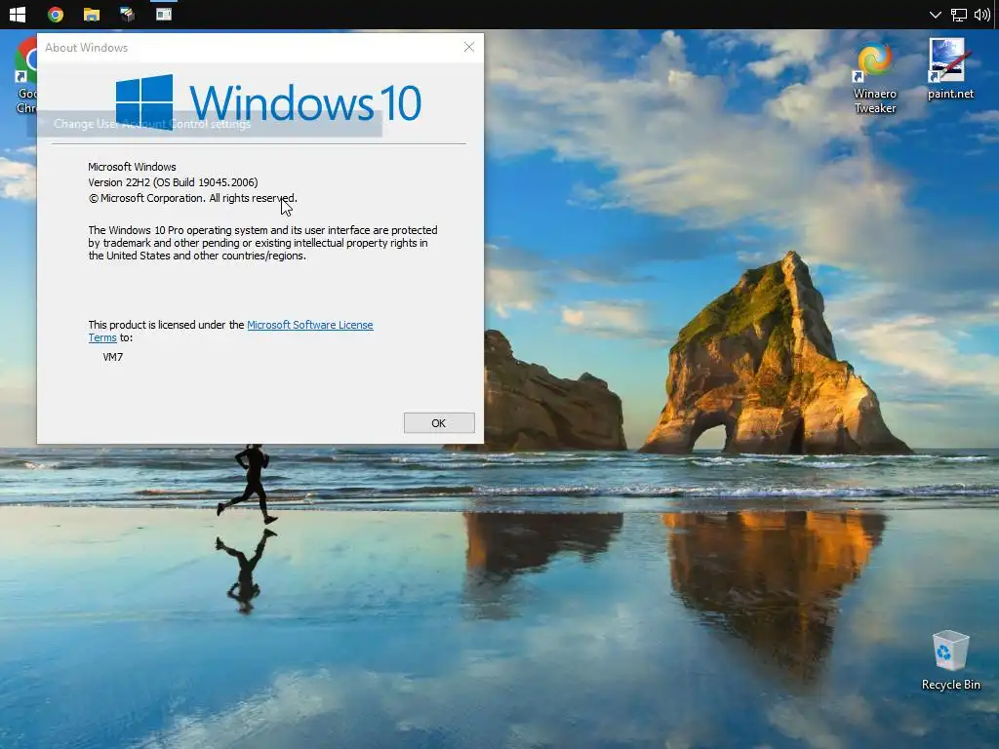Image resolution: width=999 pixels, height=749 pixels.
Task: Select the Winaero Tweaker desktop shortcut
Action: [x=875, y=78]
